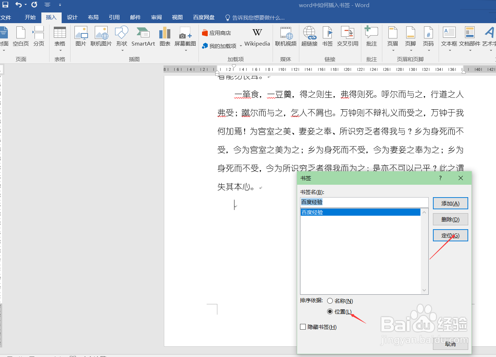Select sorting by 名称 radio button
Viewport: 496px width, 357px height.
pyautogui.click(x=330, y=301)
